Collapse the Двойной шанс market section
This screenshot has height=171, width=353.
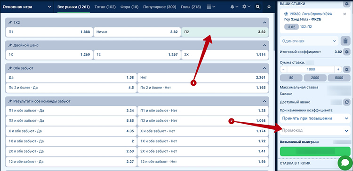point(265,45)
